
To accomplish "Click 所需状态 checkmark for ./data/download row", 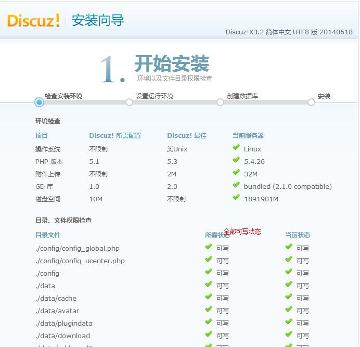I will pyautogui.click(x=209, y=334).
